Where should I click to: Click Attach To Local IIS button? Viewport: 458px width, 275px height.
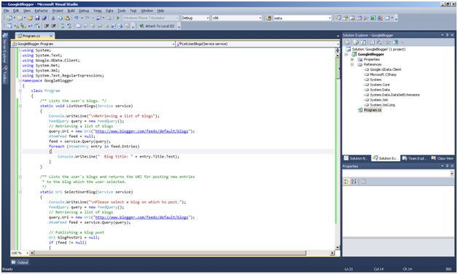point(157,26)
